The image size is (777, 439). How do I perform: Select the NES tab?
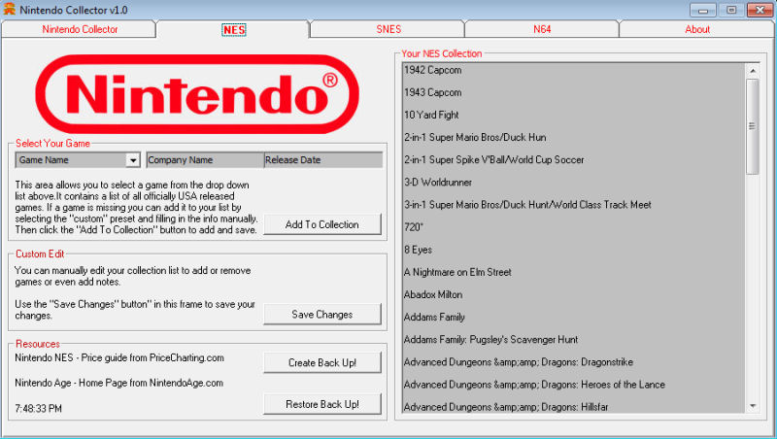coord(233,30)
